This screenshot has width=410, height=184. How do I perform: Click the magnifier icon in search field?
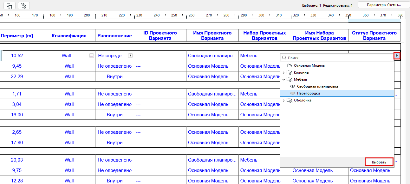pos(284,58)
